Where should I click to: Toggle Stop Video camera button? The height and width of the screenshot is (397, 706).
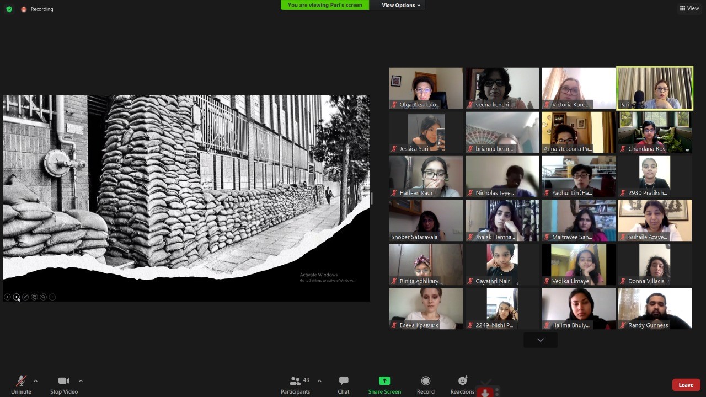click(x=64, y=384)
